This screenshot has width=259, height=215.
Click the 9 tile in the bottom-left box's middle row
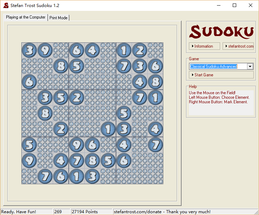pos(29,161)
